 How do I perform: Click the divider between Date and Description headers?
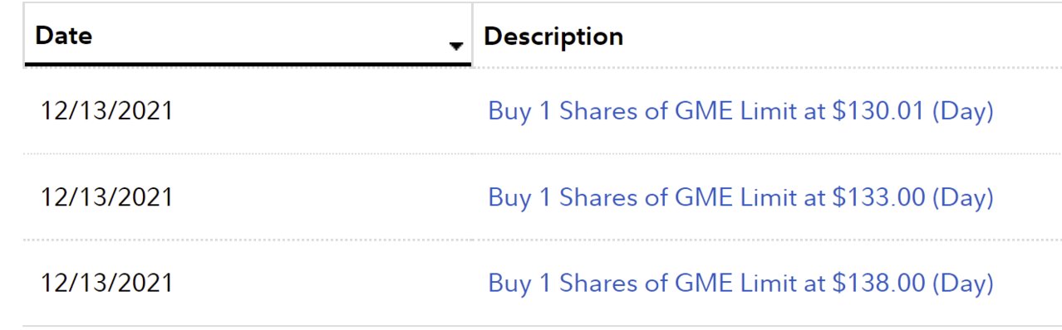[472, 35]
